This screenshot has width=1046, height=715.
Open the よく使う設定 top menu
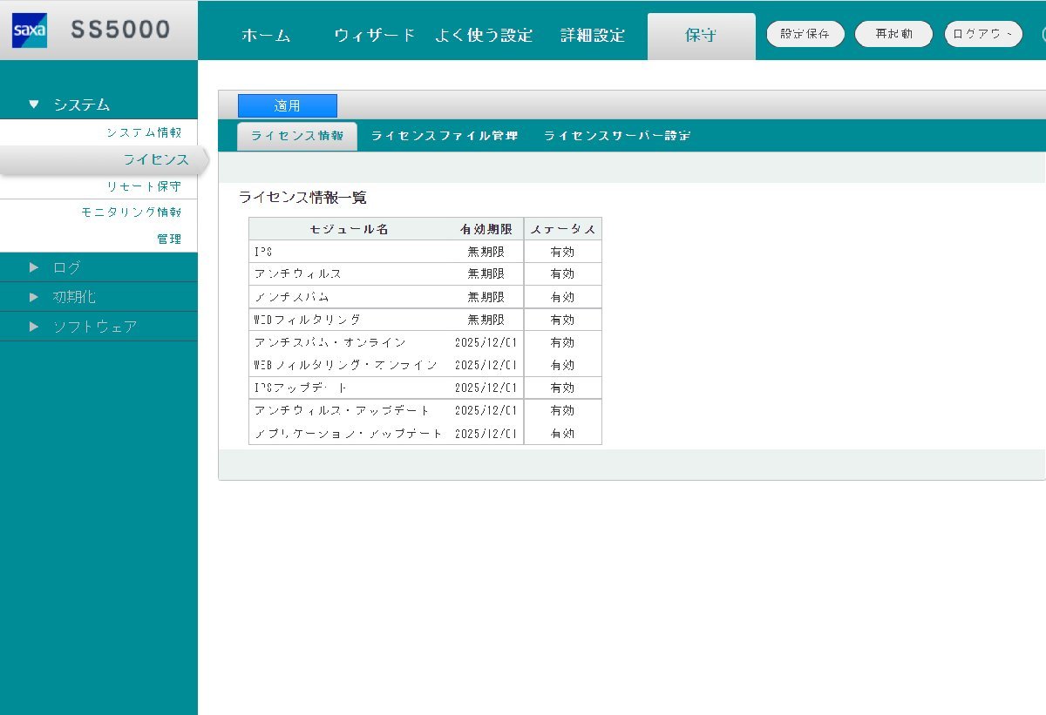tap(484, 36)
